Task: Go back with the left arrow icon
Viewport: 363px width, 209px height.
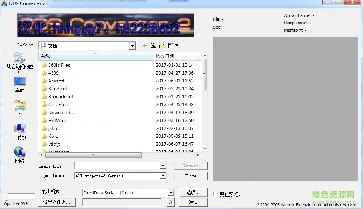Action: (145, 46)
